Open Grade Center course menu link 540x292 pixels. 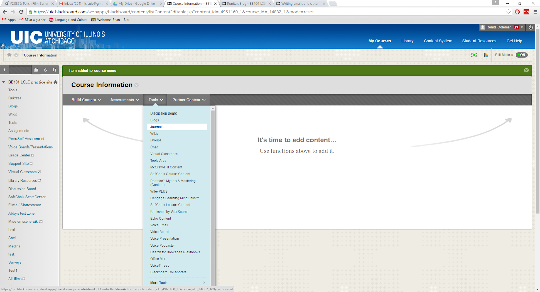pyautogui.click(x=20, y=155)
